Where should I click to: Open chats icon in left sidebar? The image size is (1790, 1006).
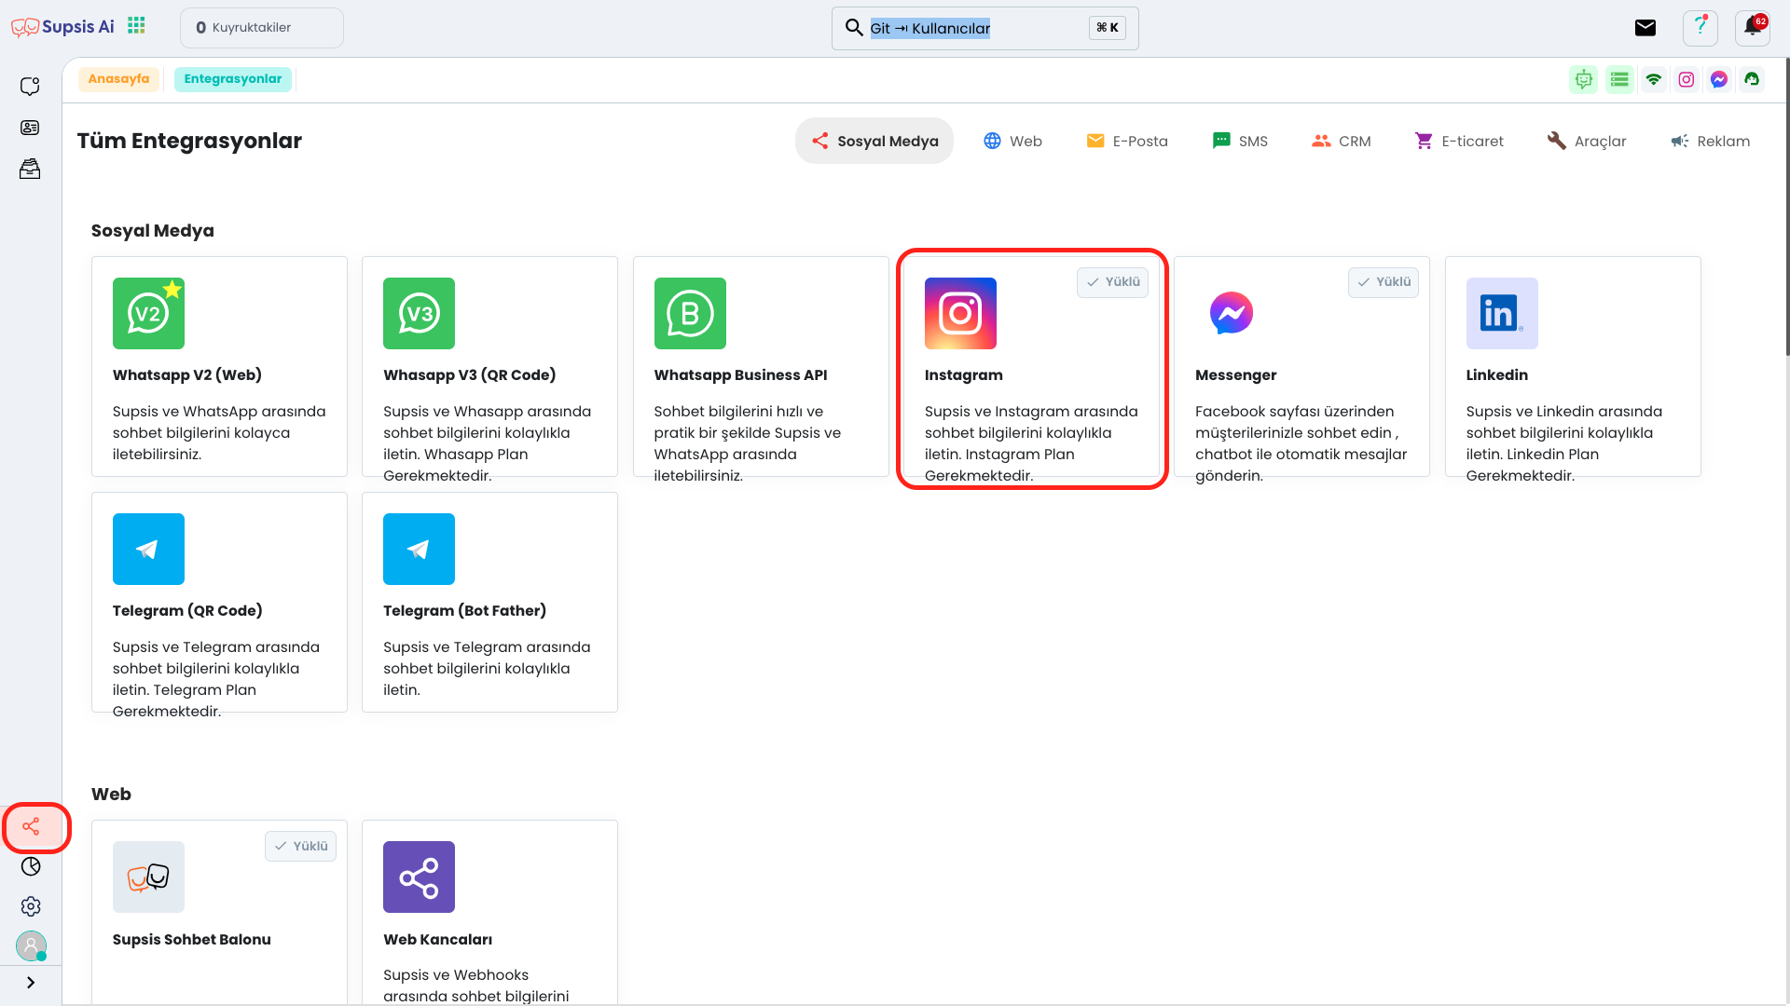30,86
